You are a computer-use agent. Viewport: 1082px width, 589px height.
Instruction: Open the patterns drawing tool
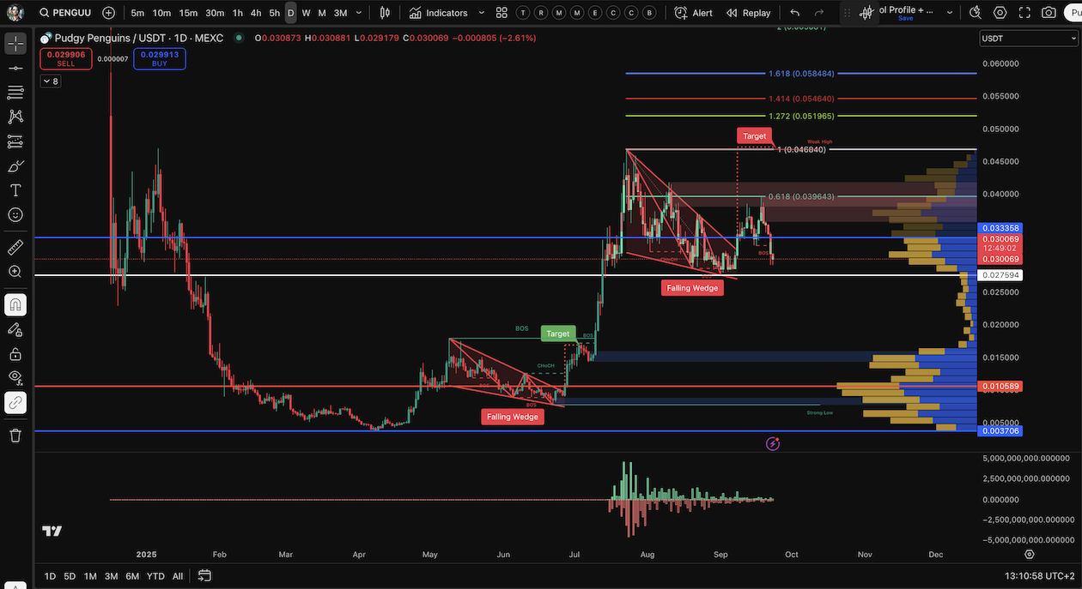(x=15, y=117)
